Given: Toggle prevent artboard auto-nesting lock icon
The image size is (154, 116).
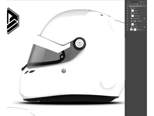Looking at the screenshot, I should pyautogui.click(x=136, y=4).
